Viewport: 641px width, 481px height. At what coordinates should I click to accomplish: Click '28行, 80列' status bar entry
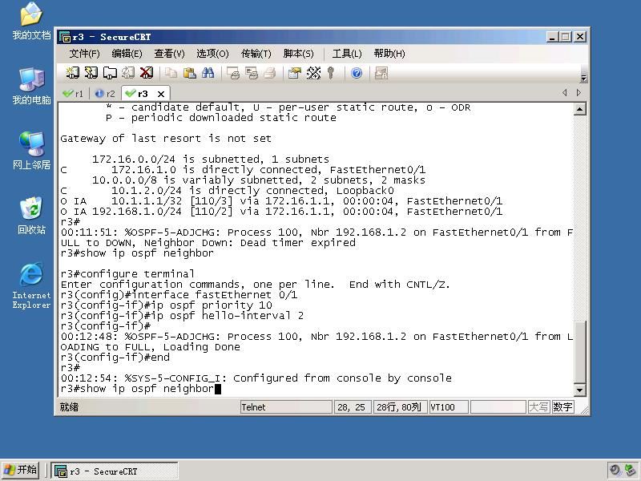coord(400,407)
